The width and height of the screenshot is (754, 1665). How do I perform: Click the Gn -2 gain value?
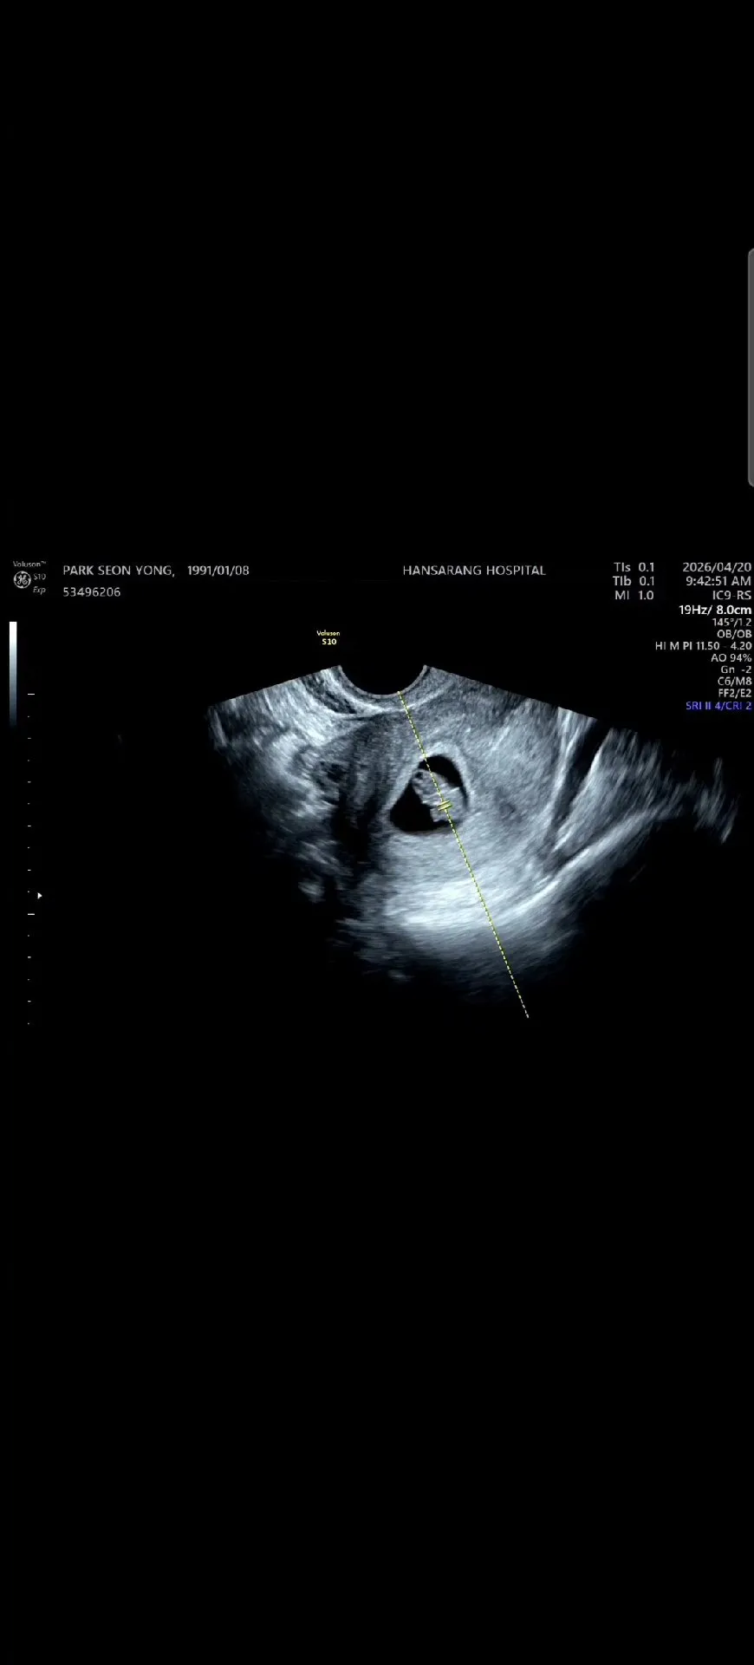click(736, 669)
